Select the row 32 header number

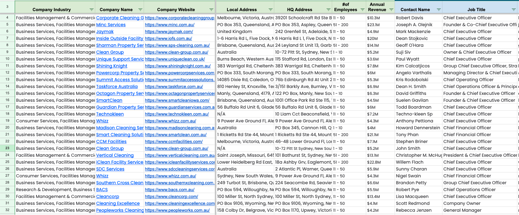coord(7,210)
